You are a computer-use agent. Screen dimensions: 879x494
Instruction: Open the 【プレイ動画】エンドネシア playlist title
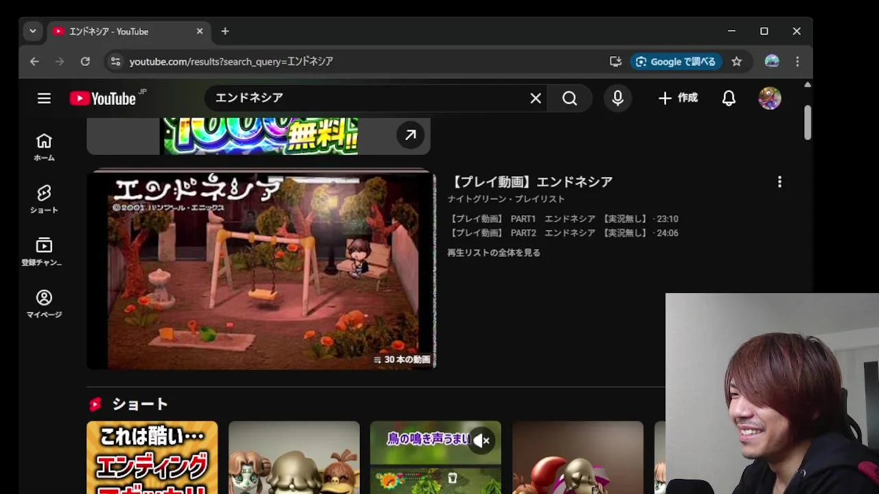point(530,182)
